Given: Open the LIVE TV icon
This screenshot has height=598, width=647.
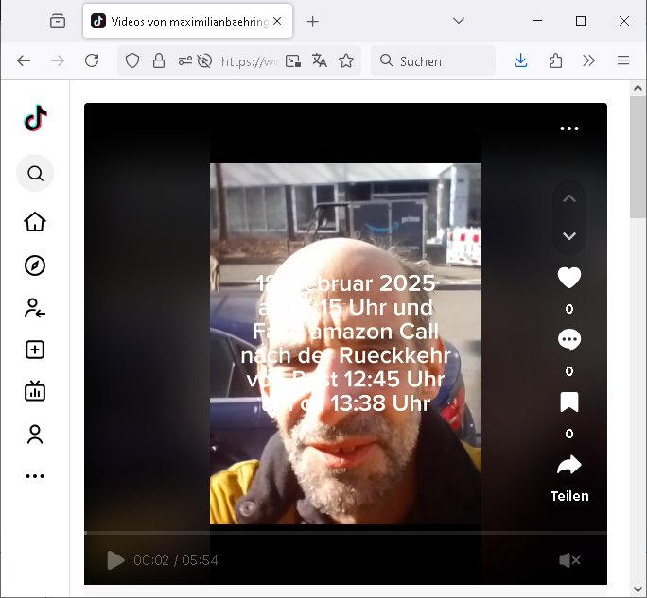Looking at the screenshot, I should click(x=35, y=391).
